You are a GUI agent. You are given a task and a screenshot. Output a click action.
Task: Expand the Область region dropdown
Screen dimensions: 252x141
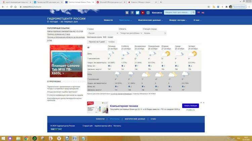click(x=129, y=33)
